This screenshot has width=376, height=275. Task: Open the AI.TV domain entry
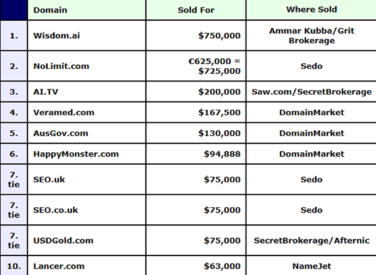(x=46, y=91)
